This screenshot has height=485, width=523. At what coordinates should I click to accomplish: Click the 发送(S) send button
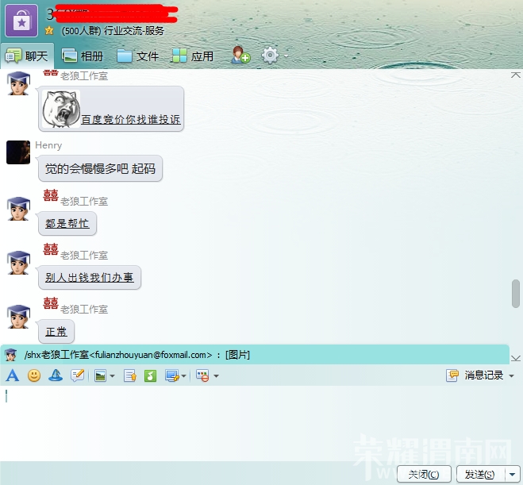point(480,475)
